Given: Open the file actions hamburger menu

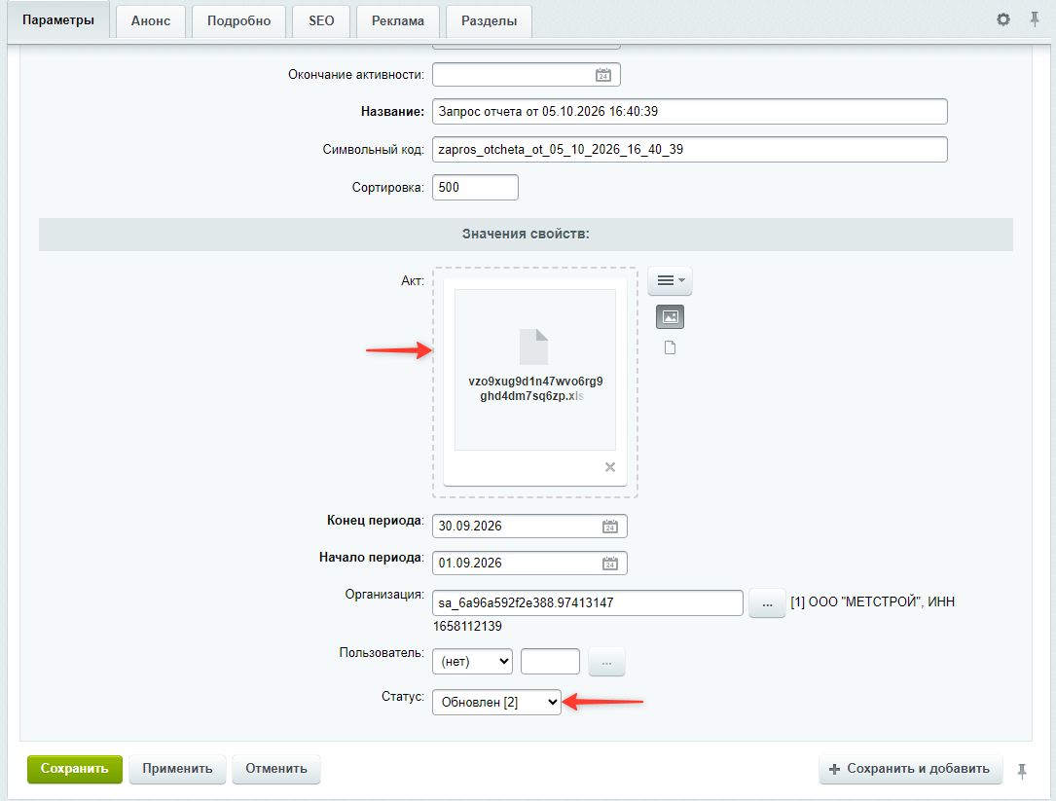Looking at the screenshot, I should (671, 280).
